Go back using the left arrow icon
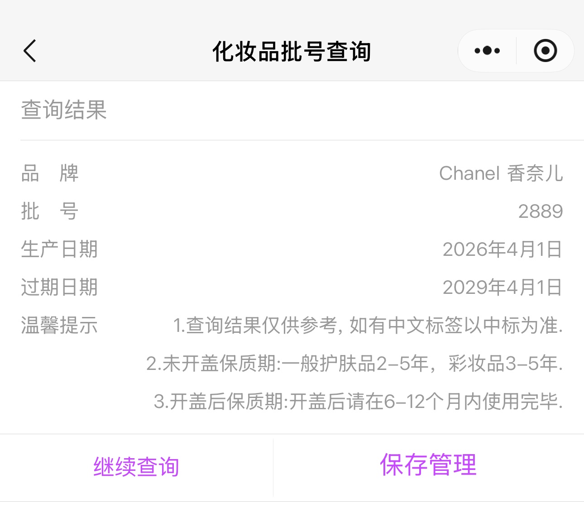 [x=30, y=51]
